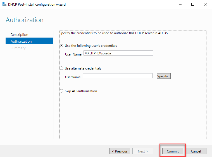Viewport: 212px width, 157px height.
Task: Click the large Authorization page heading
Action: (x=25, y=20)
